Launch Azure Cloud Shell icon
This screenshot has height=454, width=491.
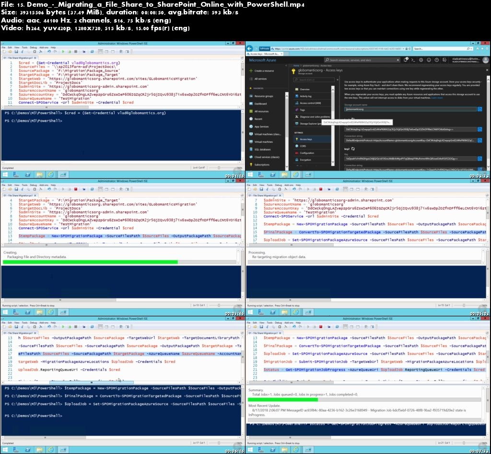click(x=413, y=60)
